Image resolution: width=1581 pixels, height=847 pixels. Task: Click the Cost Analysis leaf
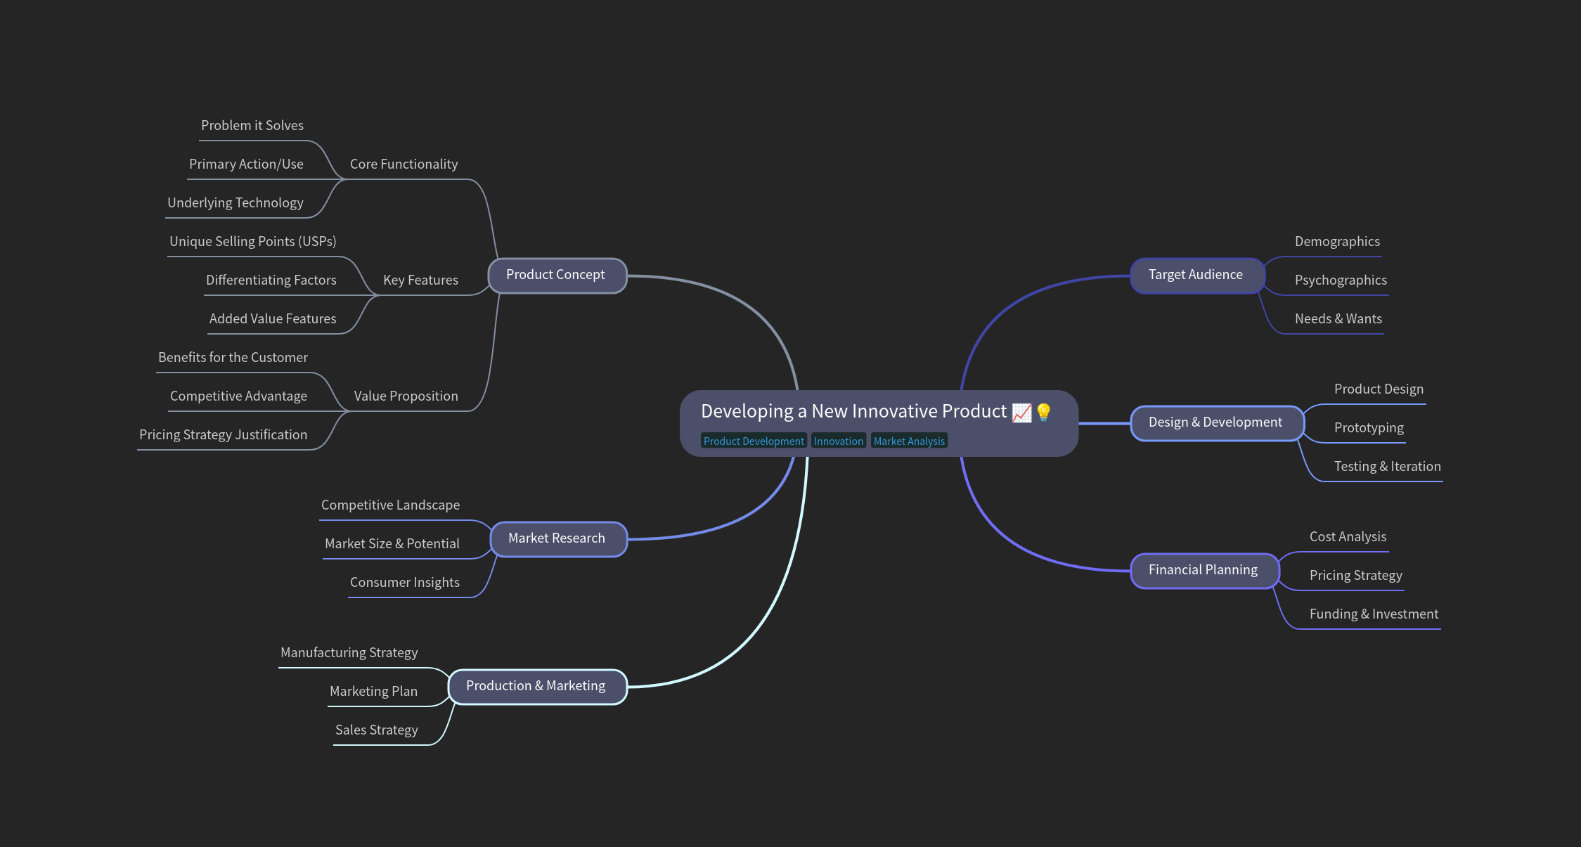[x=1348, y=537]
